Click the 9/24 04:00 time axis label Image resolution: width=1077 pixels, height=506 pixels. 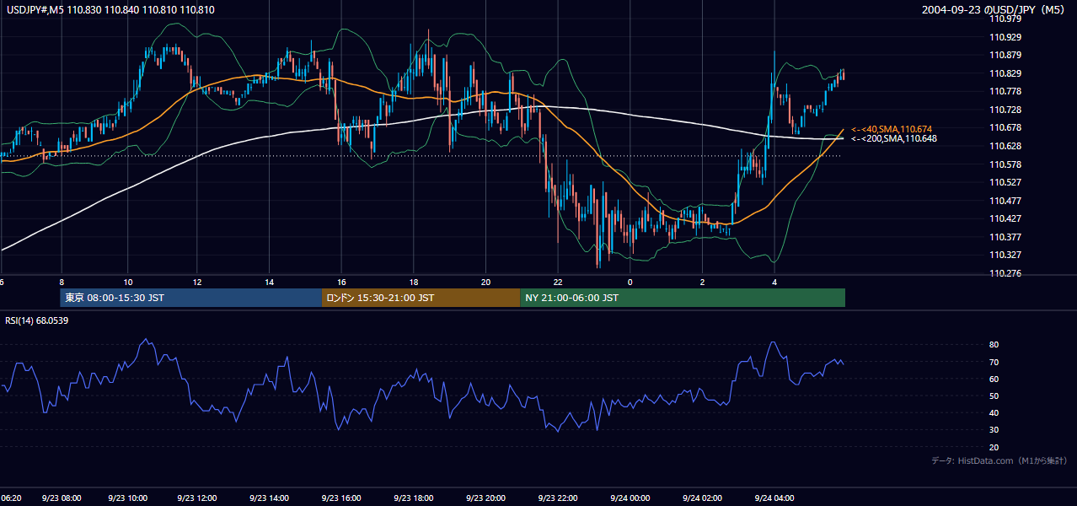(774, 498)
